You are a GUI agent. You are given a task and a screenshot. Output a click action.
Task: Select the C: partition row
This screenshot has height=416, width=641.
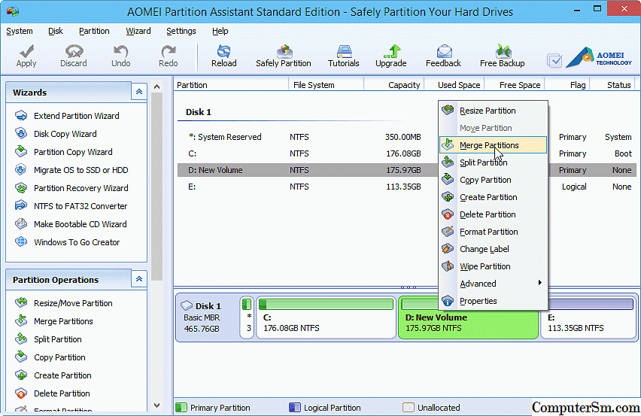click(x=308, y=153)
